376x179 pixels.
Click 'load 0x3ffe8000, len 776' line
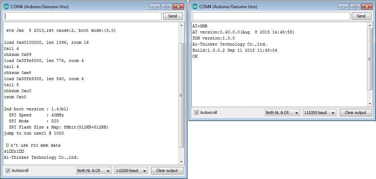(43, 61)
